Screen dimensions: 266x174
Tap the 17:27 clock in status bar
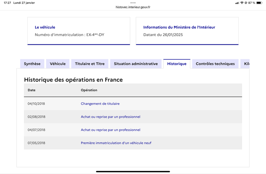click(x=7, y=3)
